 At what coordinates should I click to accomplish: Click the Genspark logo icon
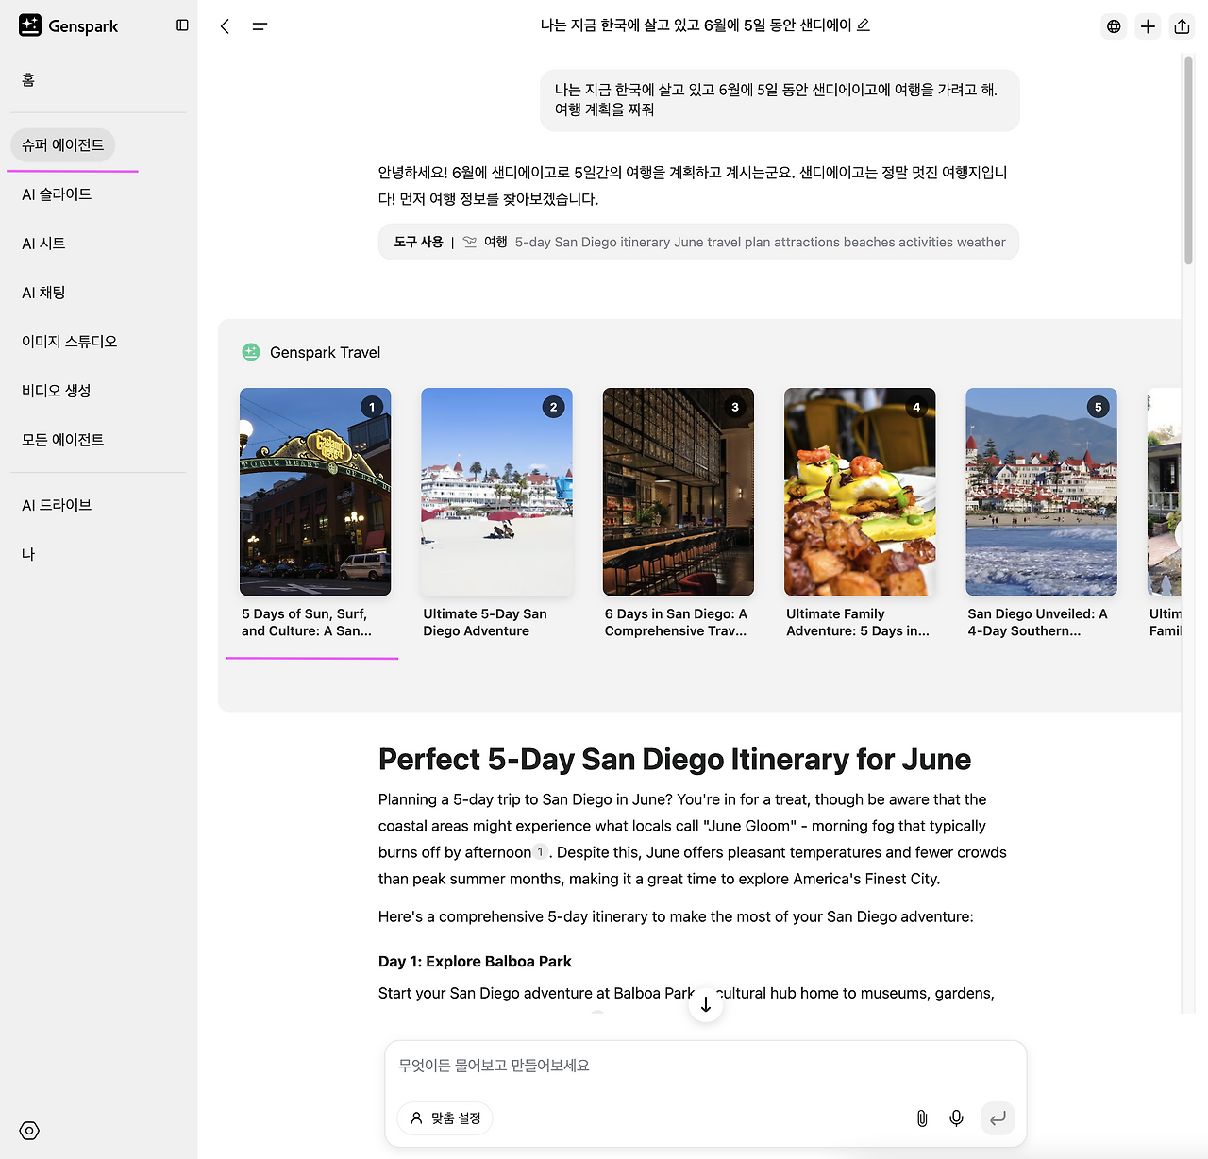tap(30, 25)
